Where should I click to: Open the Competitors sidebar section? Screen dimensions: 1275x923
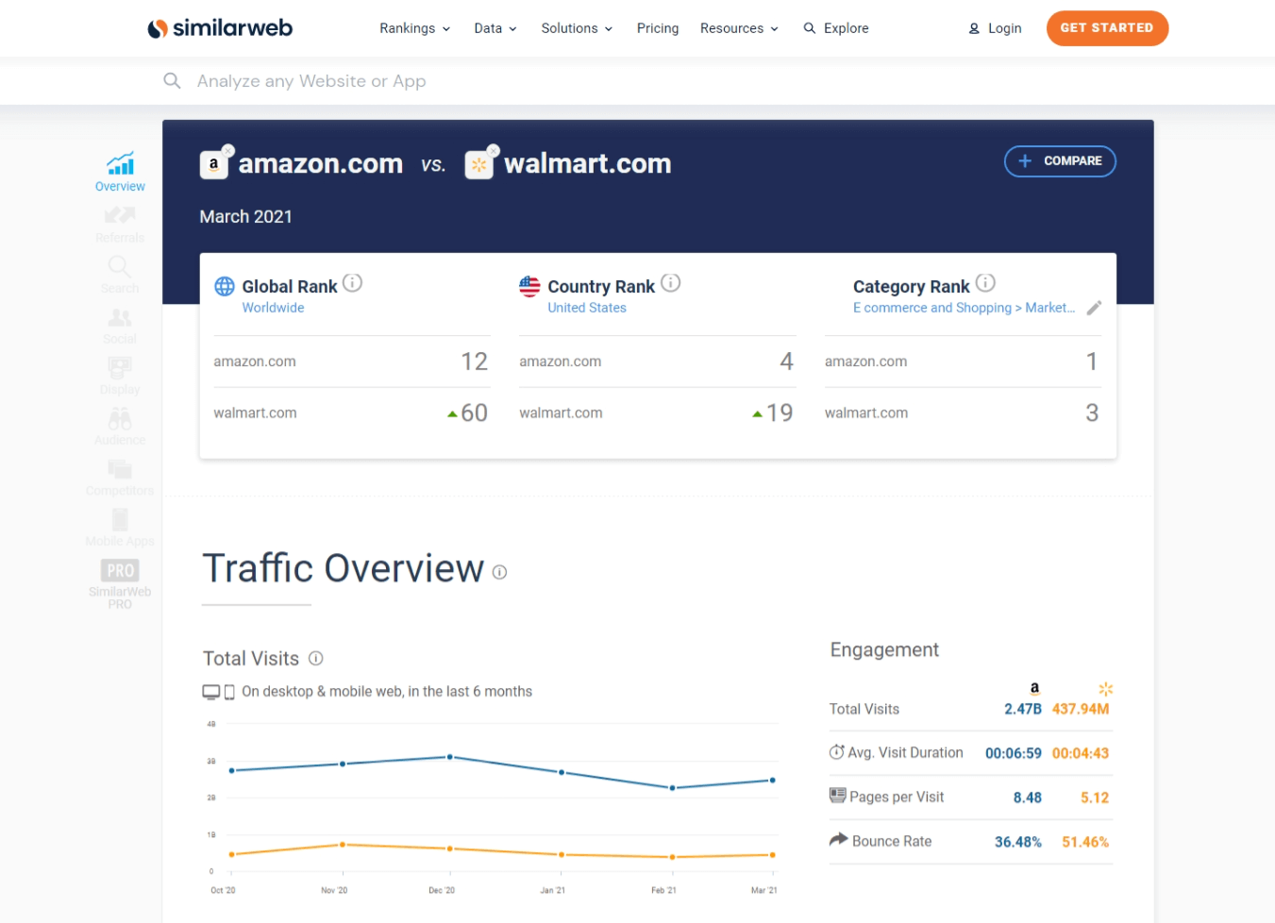pyautogui.click(x=120, y=478)
